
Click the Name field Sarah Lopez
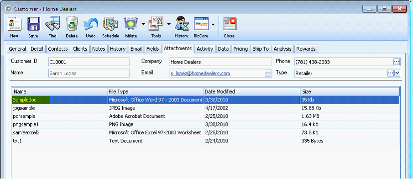[x=89, y=73]
